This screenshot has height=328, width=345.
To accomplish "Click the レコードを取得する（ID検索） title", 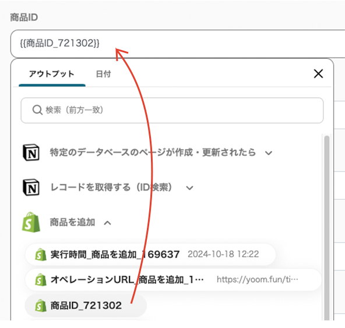I will [111, 187].
